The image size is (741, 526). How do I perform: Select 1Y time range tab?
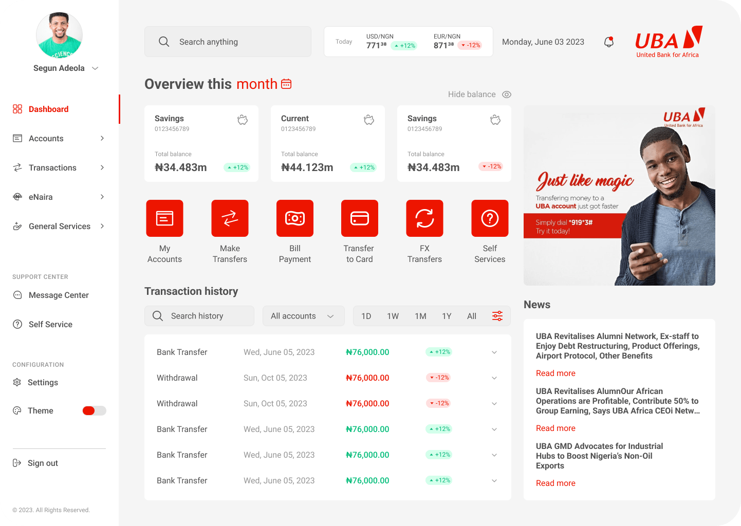click(447, 316)
